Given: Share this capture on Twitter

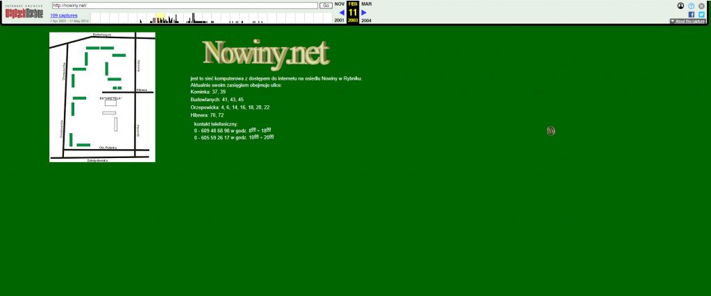Looking at the screenshot, I should tap(701, 15).
